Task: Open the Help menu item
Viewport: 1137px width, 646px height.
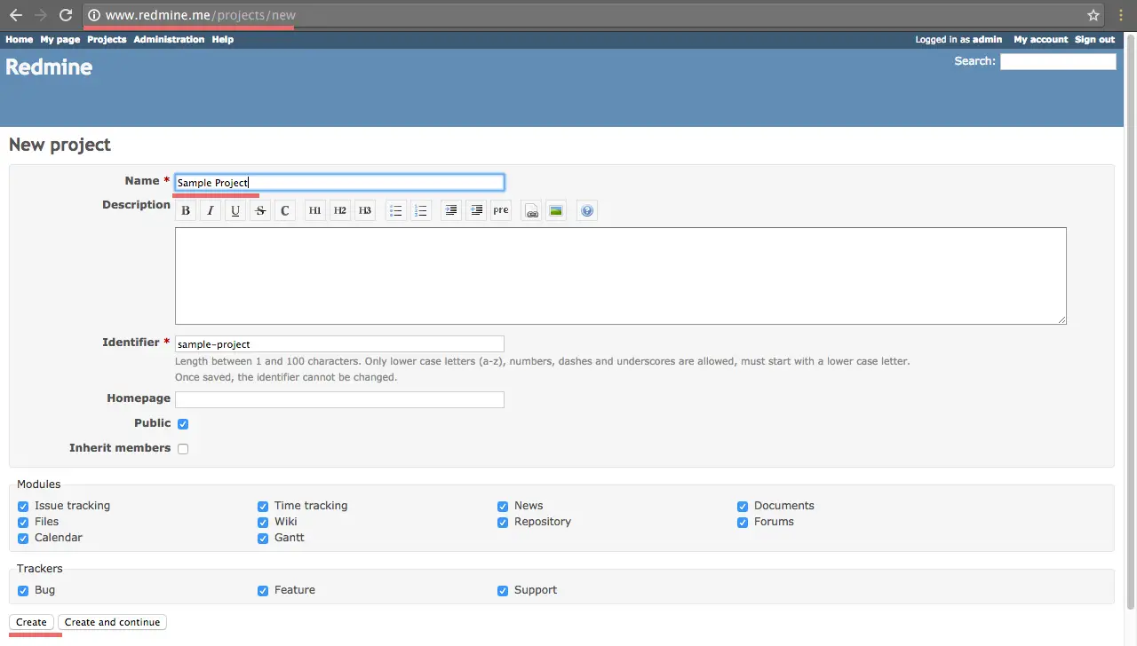Action: coord(223,39)
